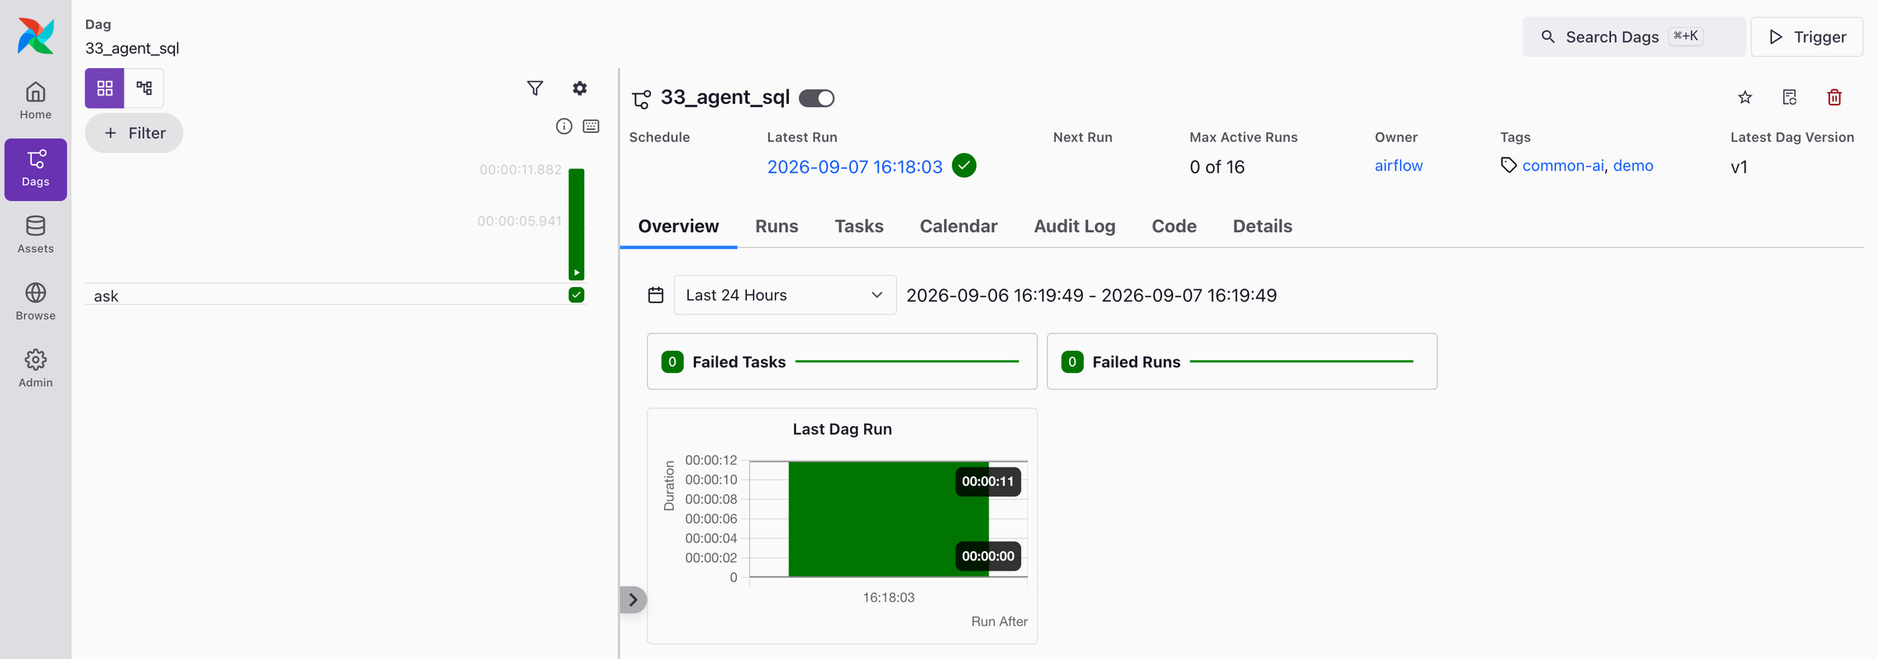This screenshot has height=659, width=1877.
Task: Click the Search Dags field
Action: point(1634,37)
